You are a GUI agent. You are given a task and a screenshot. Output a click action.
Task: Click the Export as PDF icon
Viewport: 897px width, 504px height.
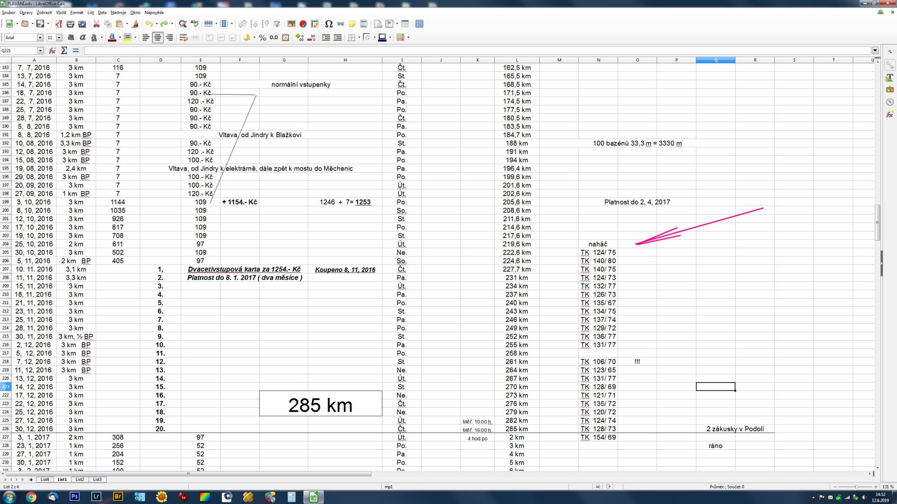(59, 24)
